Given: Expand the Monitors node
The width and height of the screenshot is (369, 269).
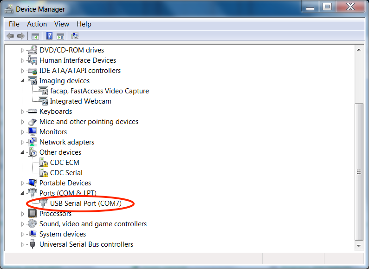Looking at the screenshot, I should tap(23, 132).
